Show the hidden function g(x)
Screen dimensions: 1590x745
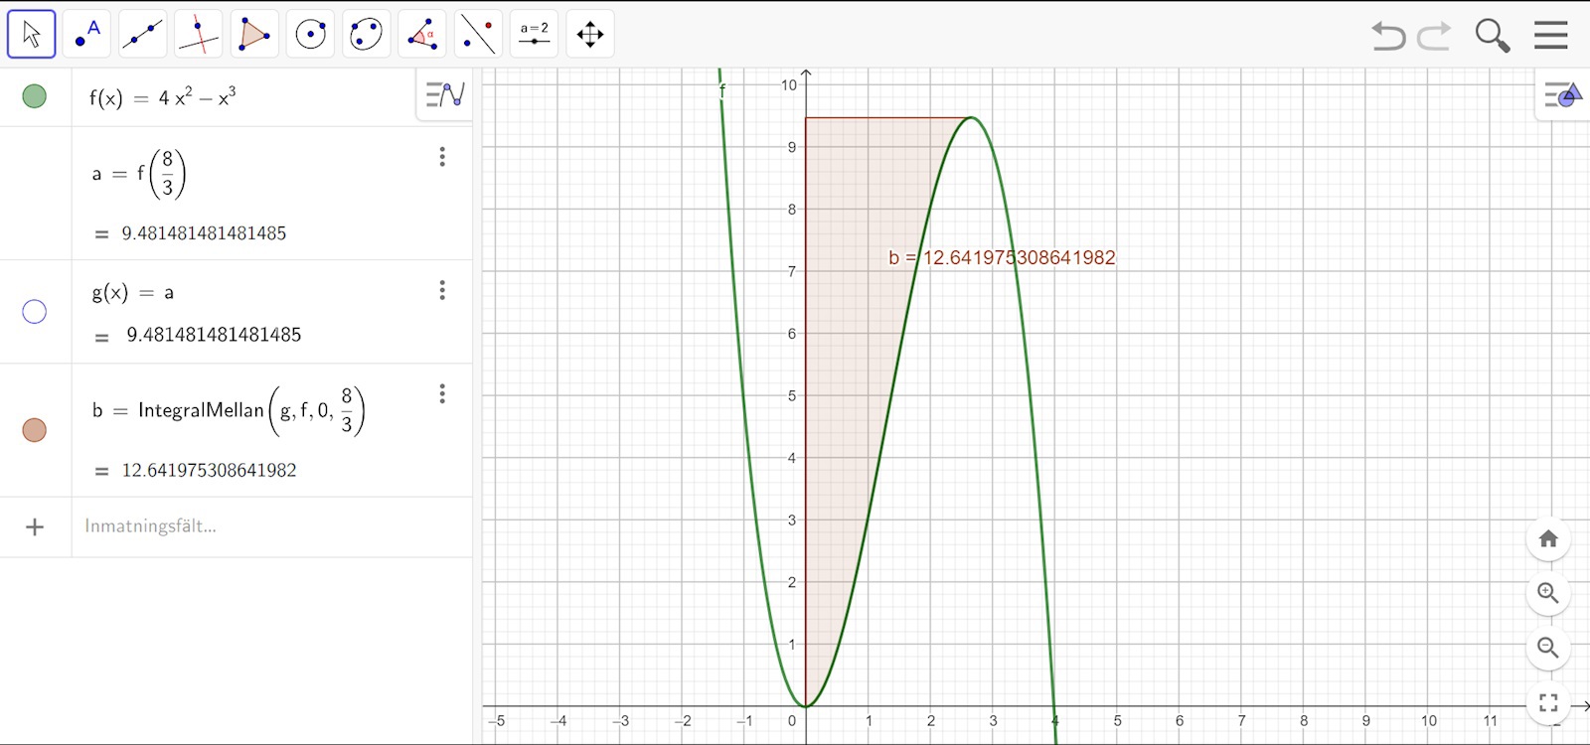point(35,312)
